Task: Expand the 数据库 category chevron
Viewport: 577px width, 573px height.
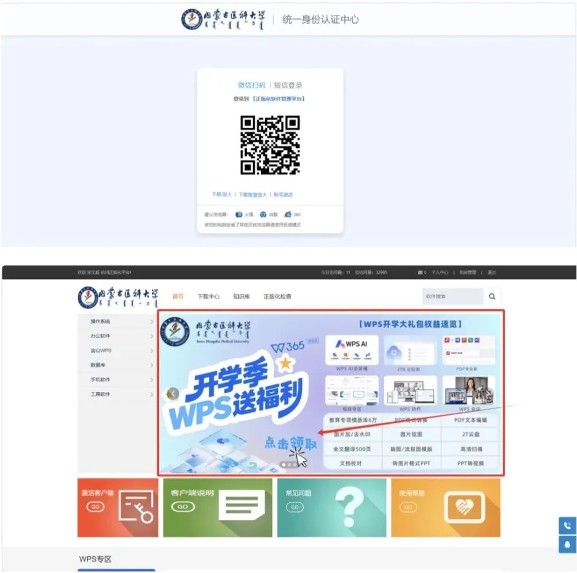Action: pos(151,365)
